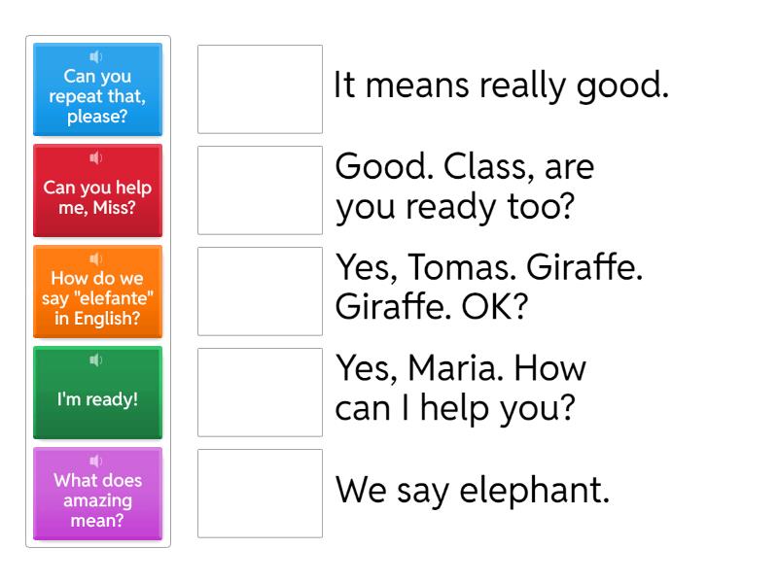The width and height of the screenshot is (778, 583).
Task: Click the empty box beside "We say elephant."
Action: pyautogui.click(x=261, y=493)
